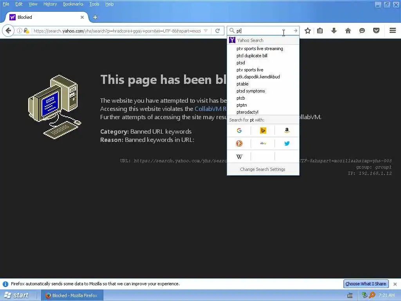Click the Yahoo Search header row
Viewport: 401px width, 301px height.
pos(263,40)
